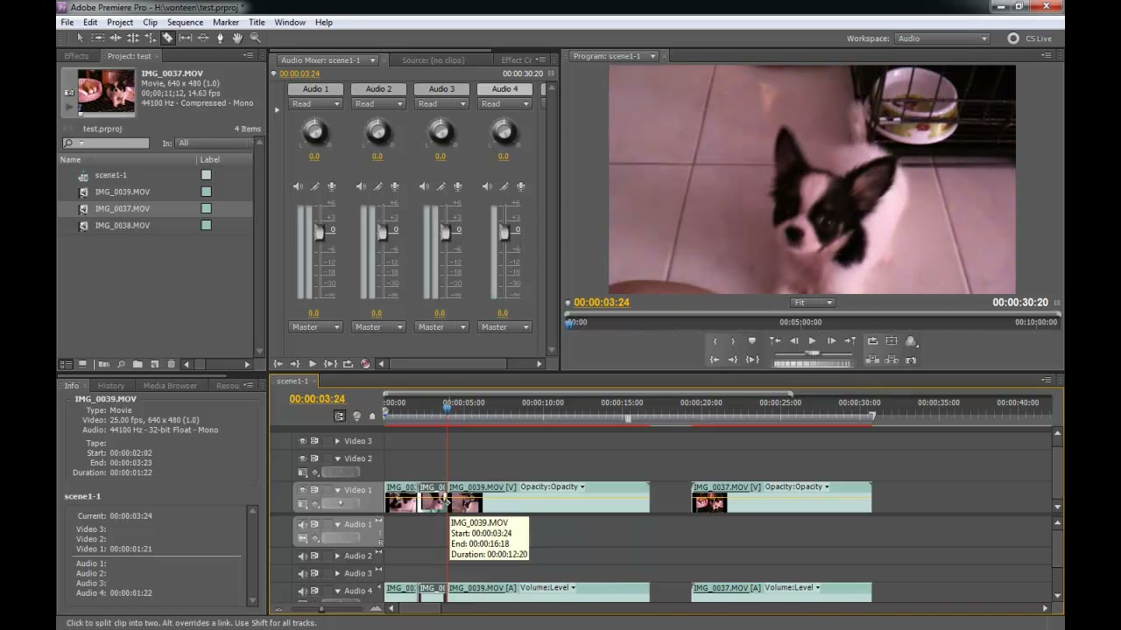The image size is (1121, 630).
Task: Select IMG_0038.MOV in Project panel
Action: click(x=123, y=225)
